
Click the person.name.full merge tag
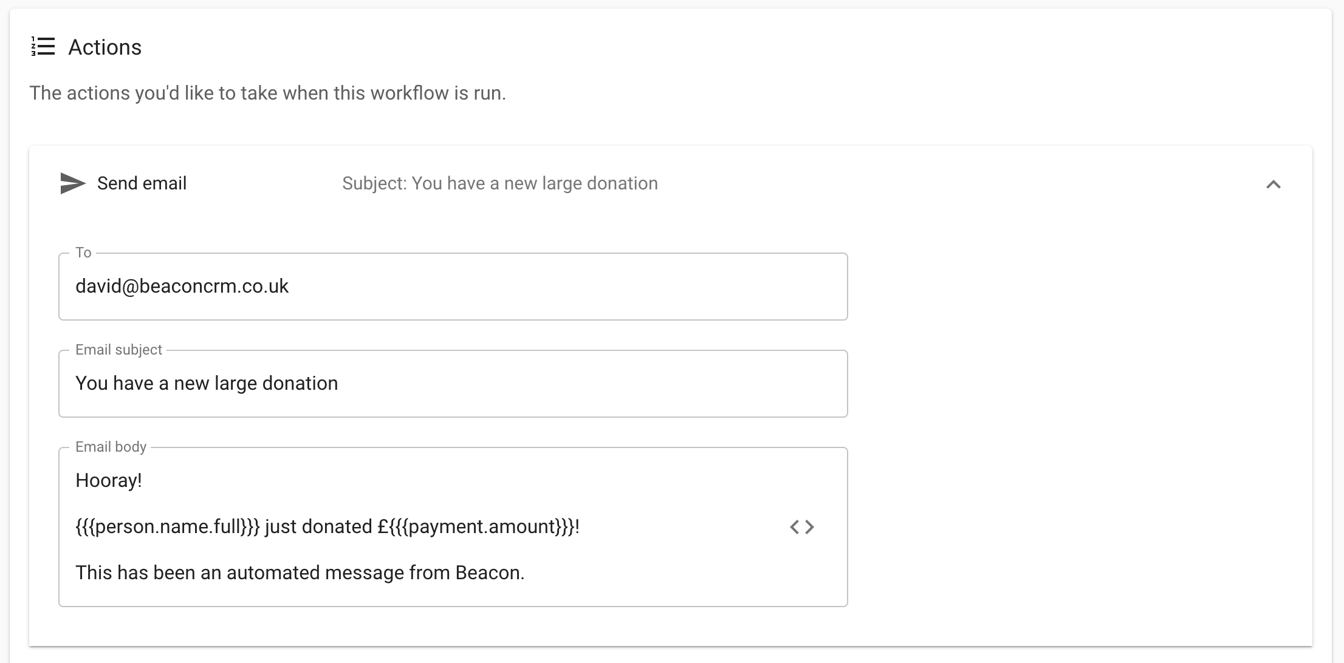click(168, 526)
